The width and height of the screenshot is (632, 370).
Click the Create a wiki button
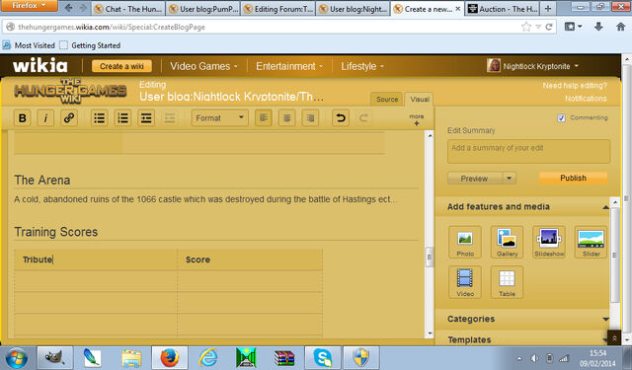[x=121, y=66]
